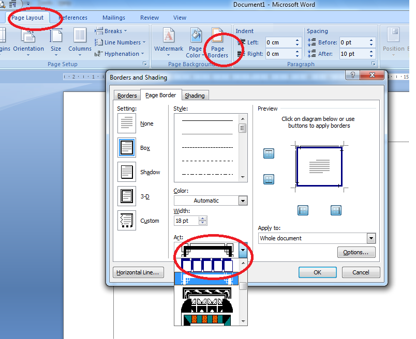Open the Art dropdown arrow

243,250
